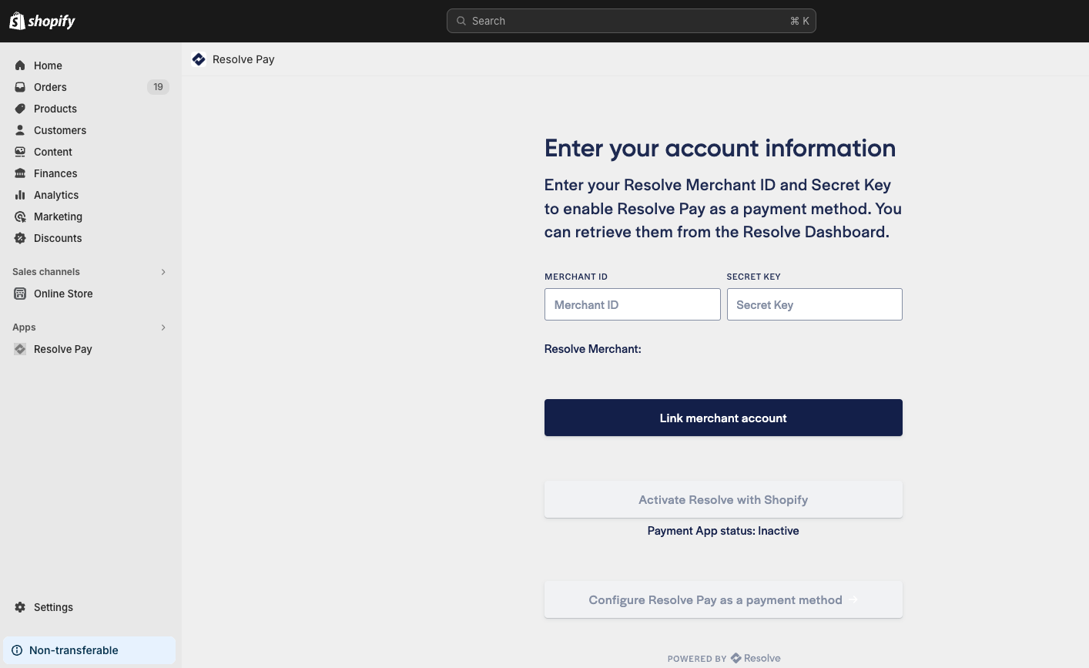Open Finances in the sidebar
This screenshot has width=1089, height=668.
[x=91, y=173]
